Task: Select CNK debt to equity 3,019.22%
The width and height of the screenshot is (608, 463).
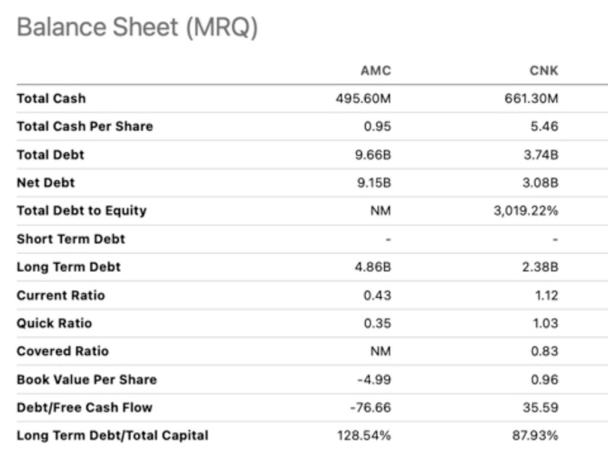Action: click(526, 211)
